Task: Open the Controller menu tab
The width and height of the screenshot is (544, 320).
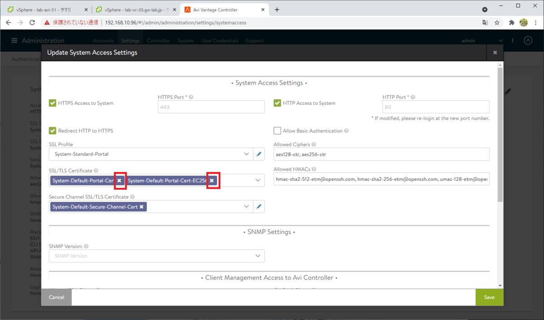Action: tap(159, 41)
